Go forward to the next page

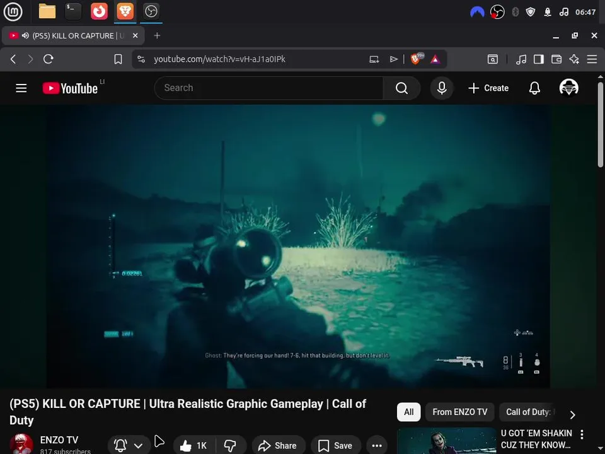click(x=30, y=59)
